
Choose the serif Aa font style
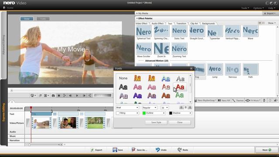point(180,78)
